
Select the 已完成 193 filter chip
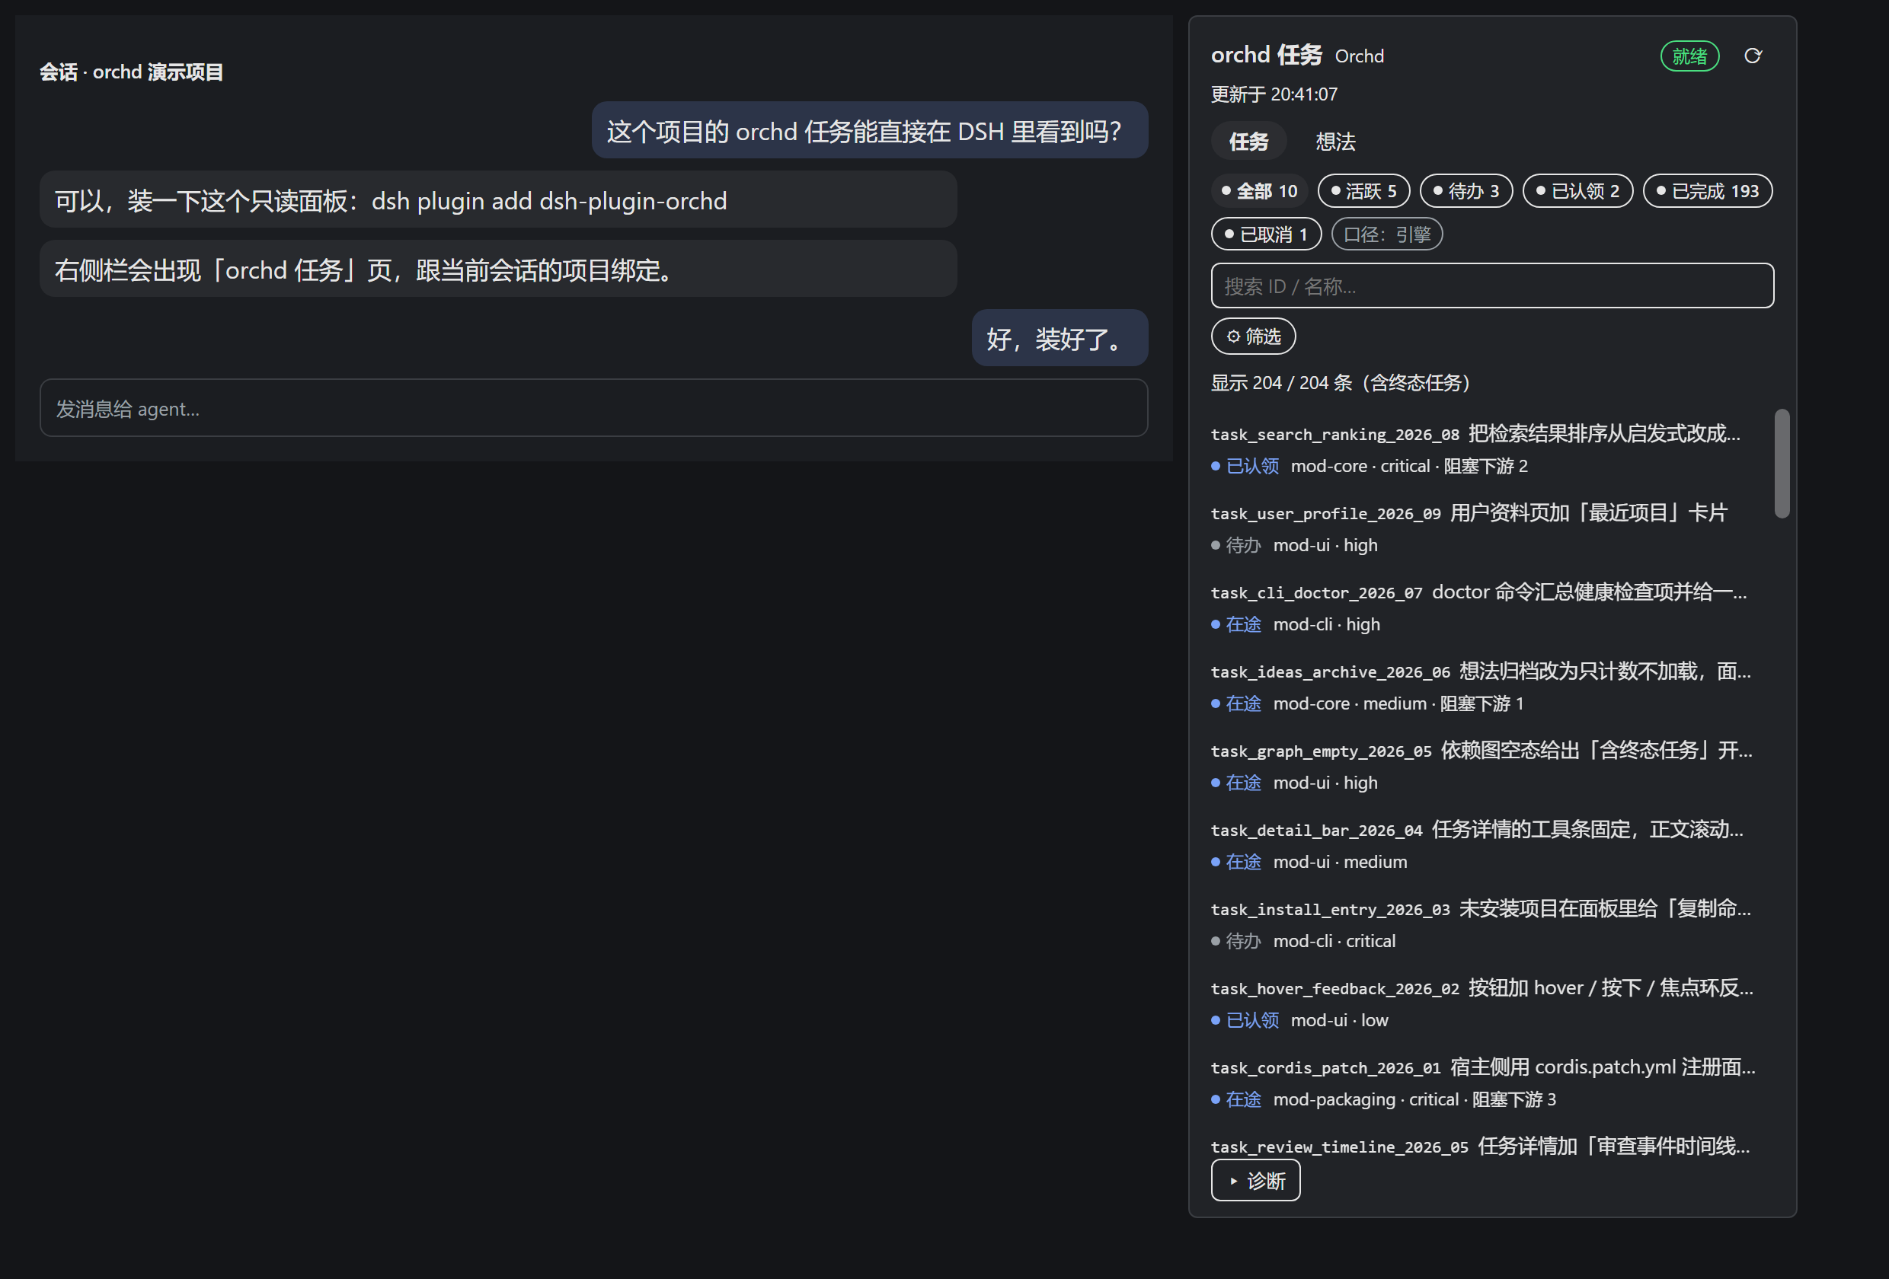coord(1707,191)
